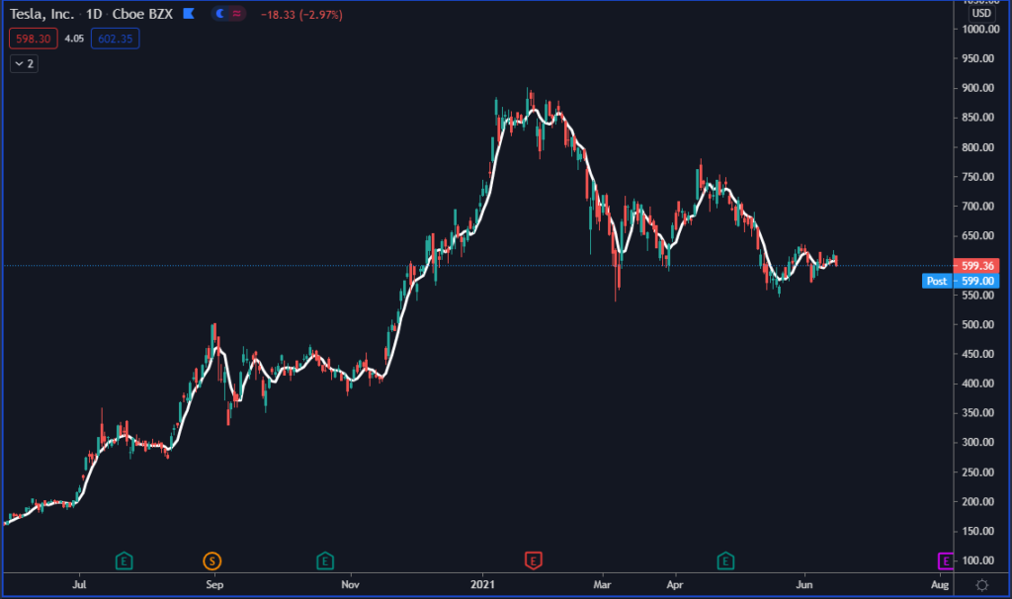Screen dimensions: 1012x599
Task: Click the blue 602.35 buy price button
Action: tap(115, 39)
